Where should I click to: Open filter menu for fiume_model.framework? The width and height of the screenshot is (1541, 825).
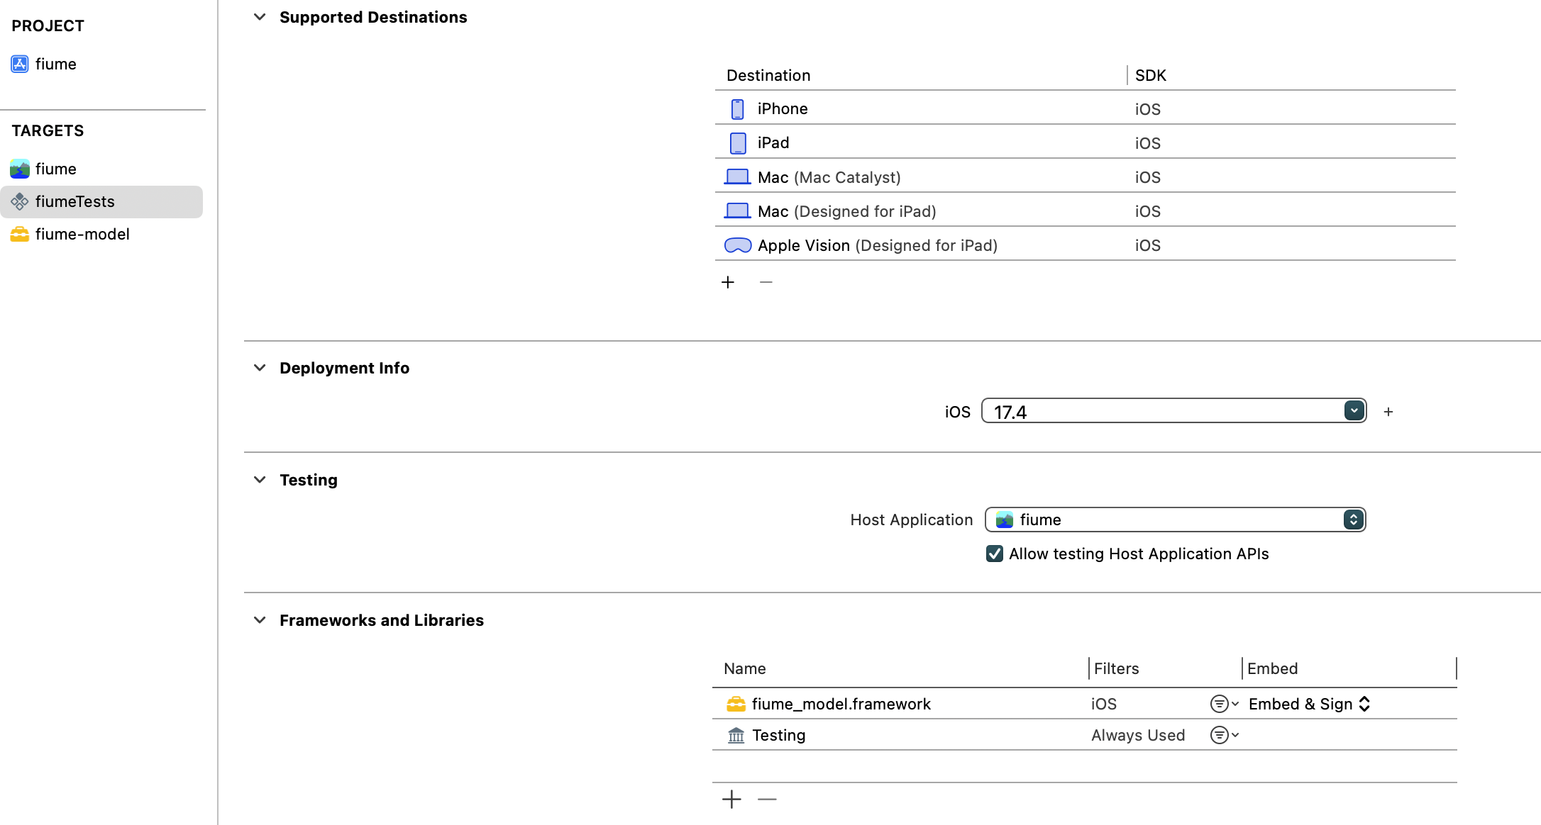(1225, 704)
